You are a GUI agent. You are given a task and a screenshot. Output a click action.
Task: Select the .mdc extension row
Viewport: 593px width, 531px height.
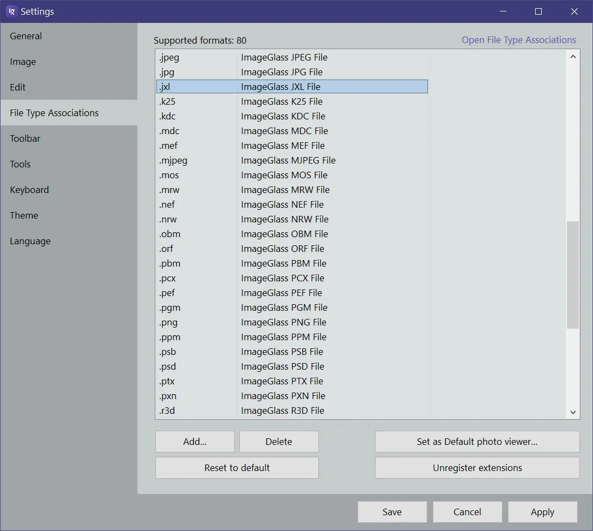(292, 131)
